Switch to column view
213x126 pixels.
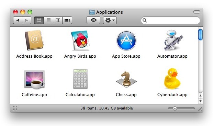pos(58,20)
